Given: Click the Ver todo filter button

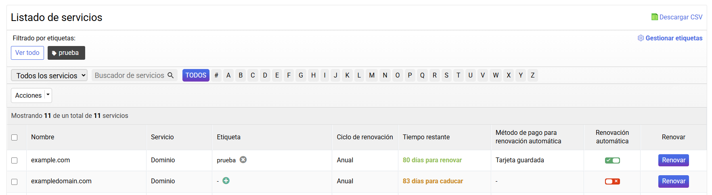Looking at the screenshot, I should coord(27,53).
